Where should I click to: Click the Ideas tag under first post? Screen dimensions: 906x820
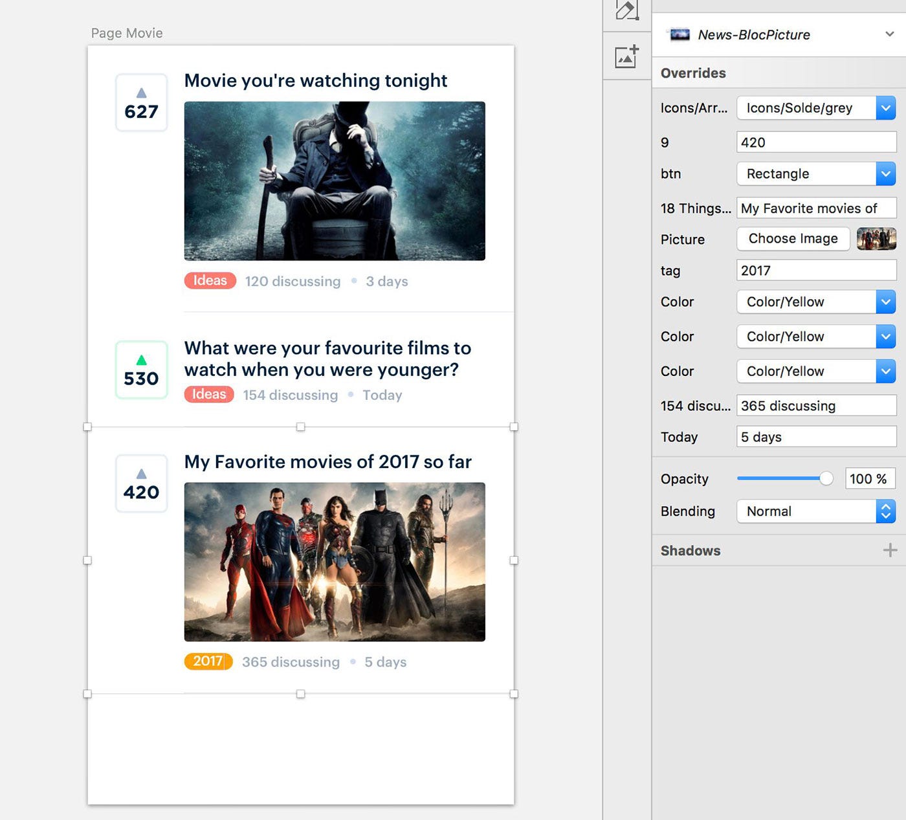(210, 280)
